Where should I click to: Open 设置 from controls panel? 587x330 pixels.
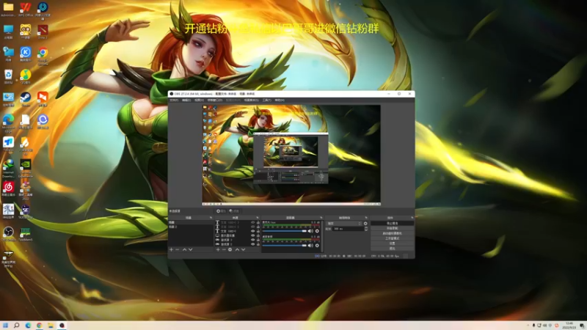pyautogui.click(x=393, y=243)
